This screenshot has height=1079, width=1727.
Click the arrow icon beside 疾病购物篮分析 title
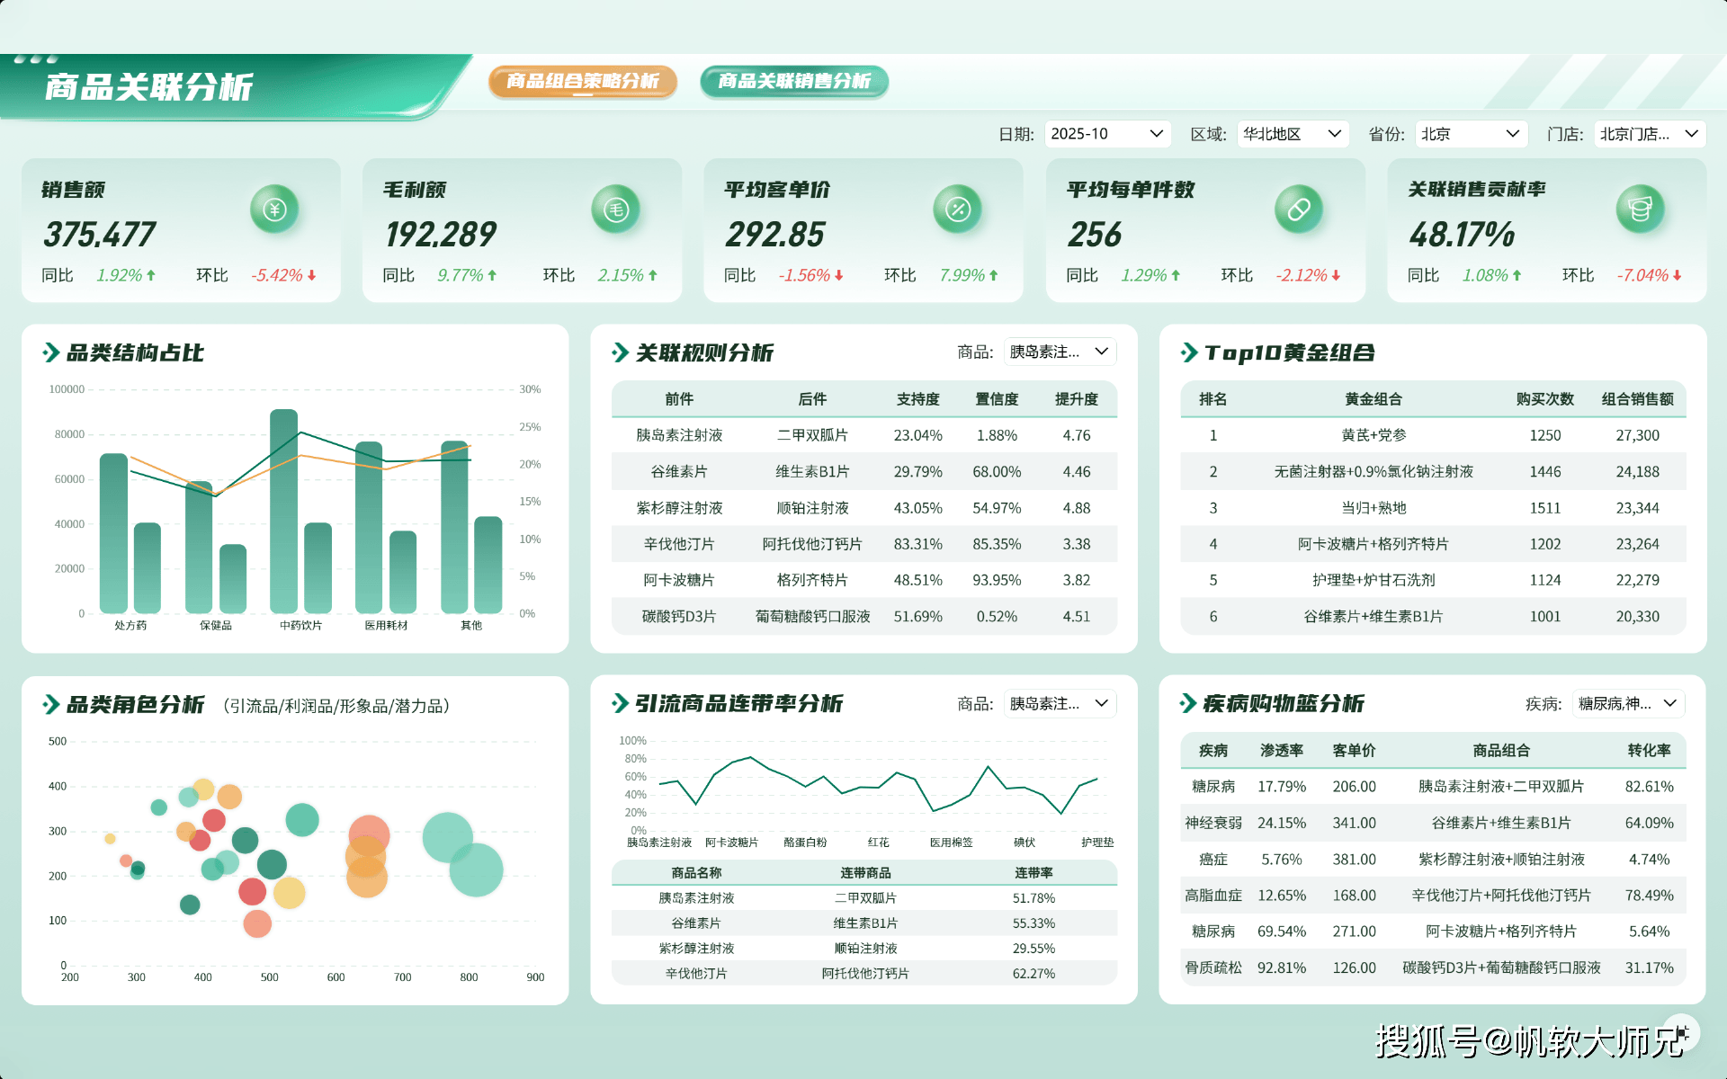(1188, 703)
